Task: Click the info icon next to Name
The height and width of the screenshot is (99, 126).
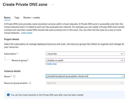Action: 14,76
